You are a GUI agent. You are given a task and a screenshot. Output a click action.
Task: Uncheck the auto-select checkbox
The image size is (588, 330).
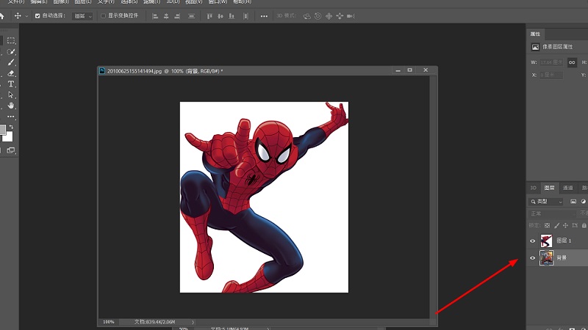tap(37, 16)
